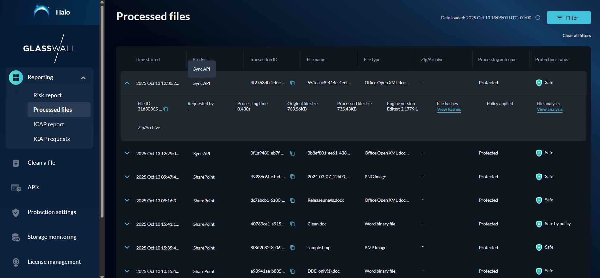Click the Storage monitoring icon
Image resolution: width=600 pixels, height=278 pixels.
click(x=16, y=237)
